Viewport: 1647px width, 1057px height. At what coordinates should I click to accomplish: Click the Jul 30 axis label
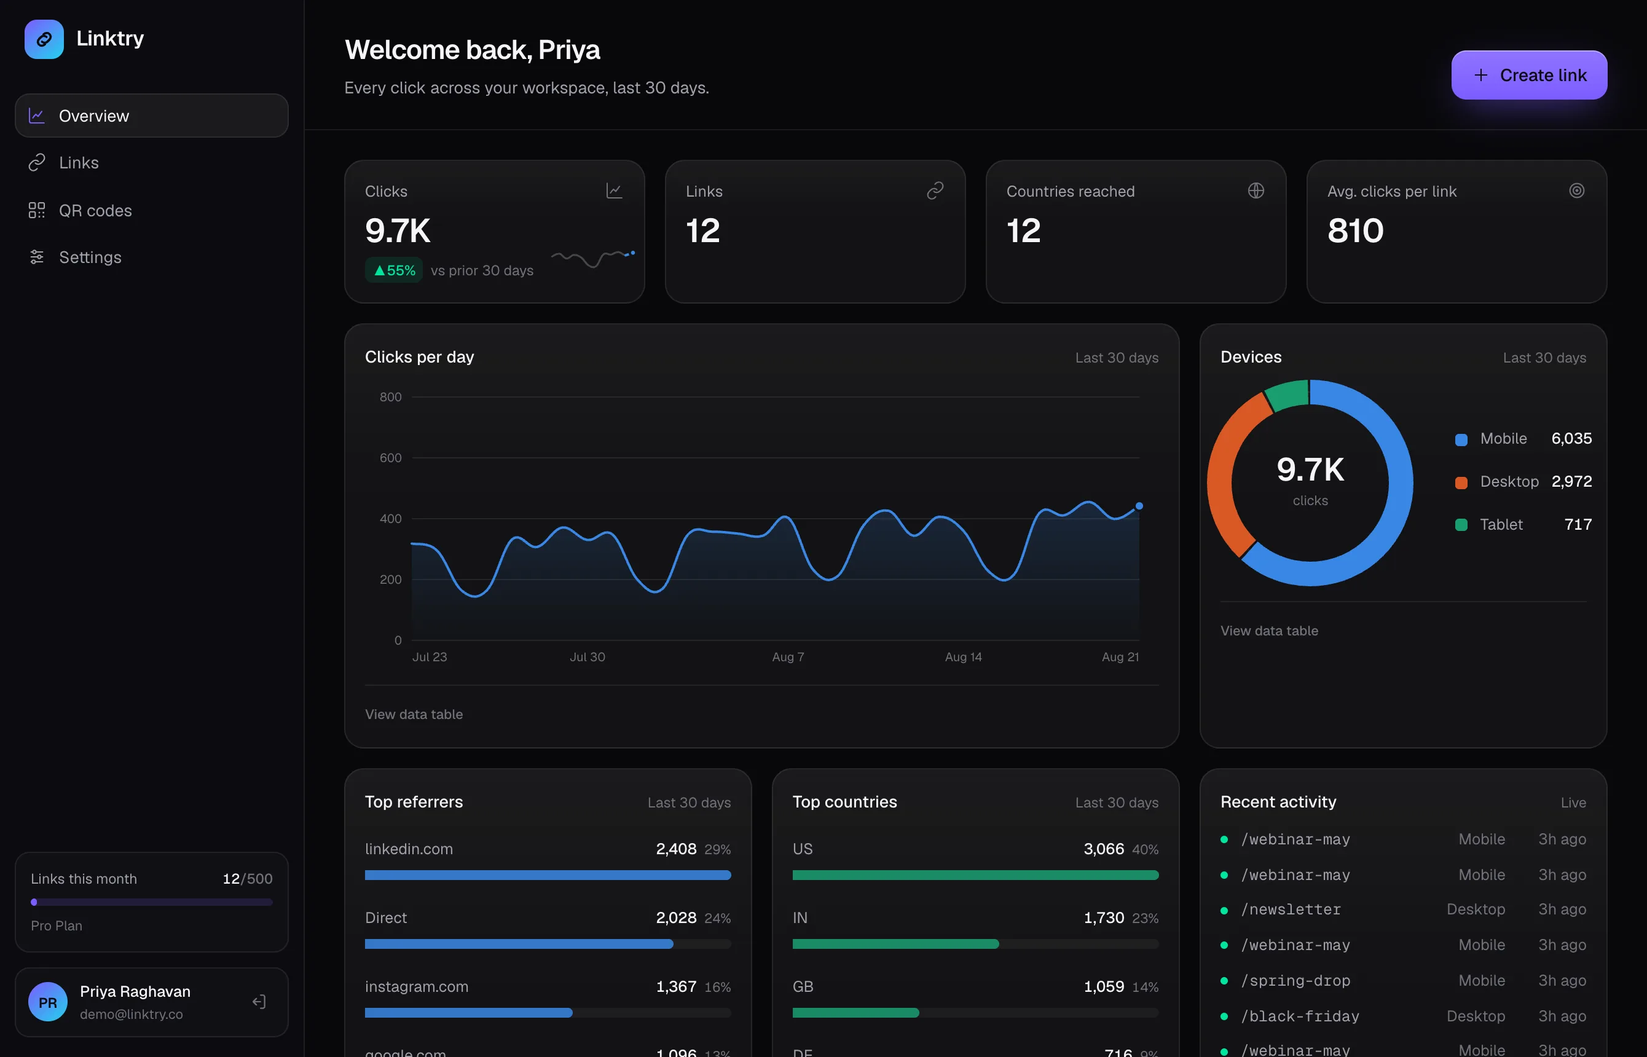point(588,657)
